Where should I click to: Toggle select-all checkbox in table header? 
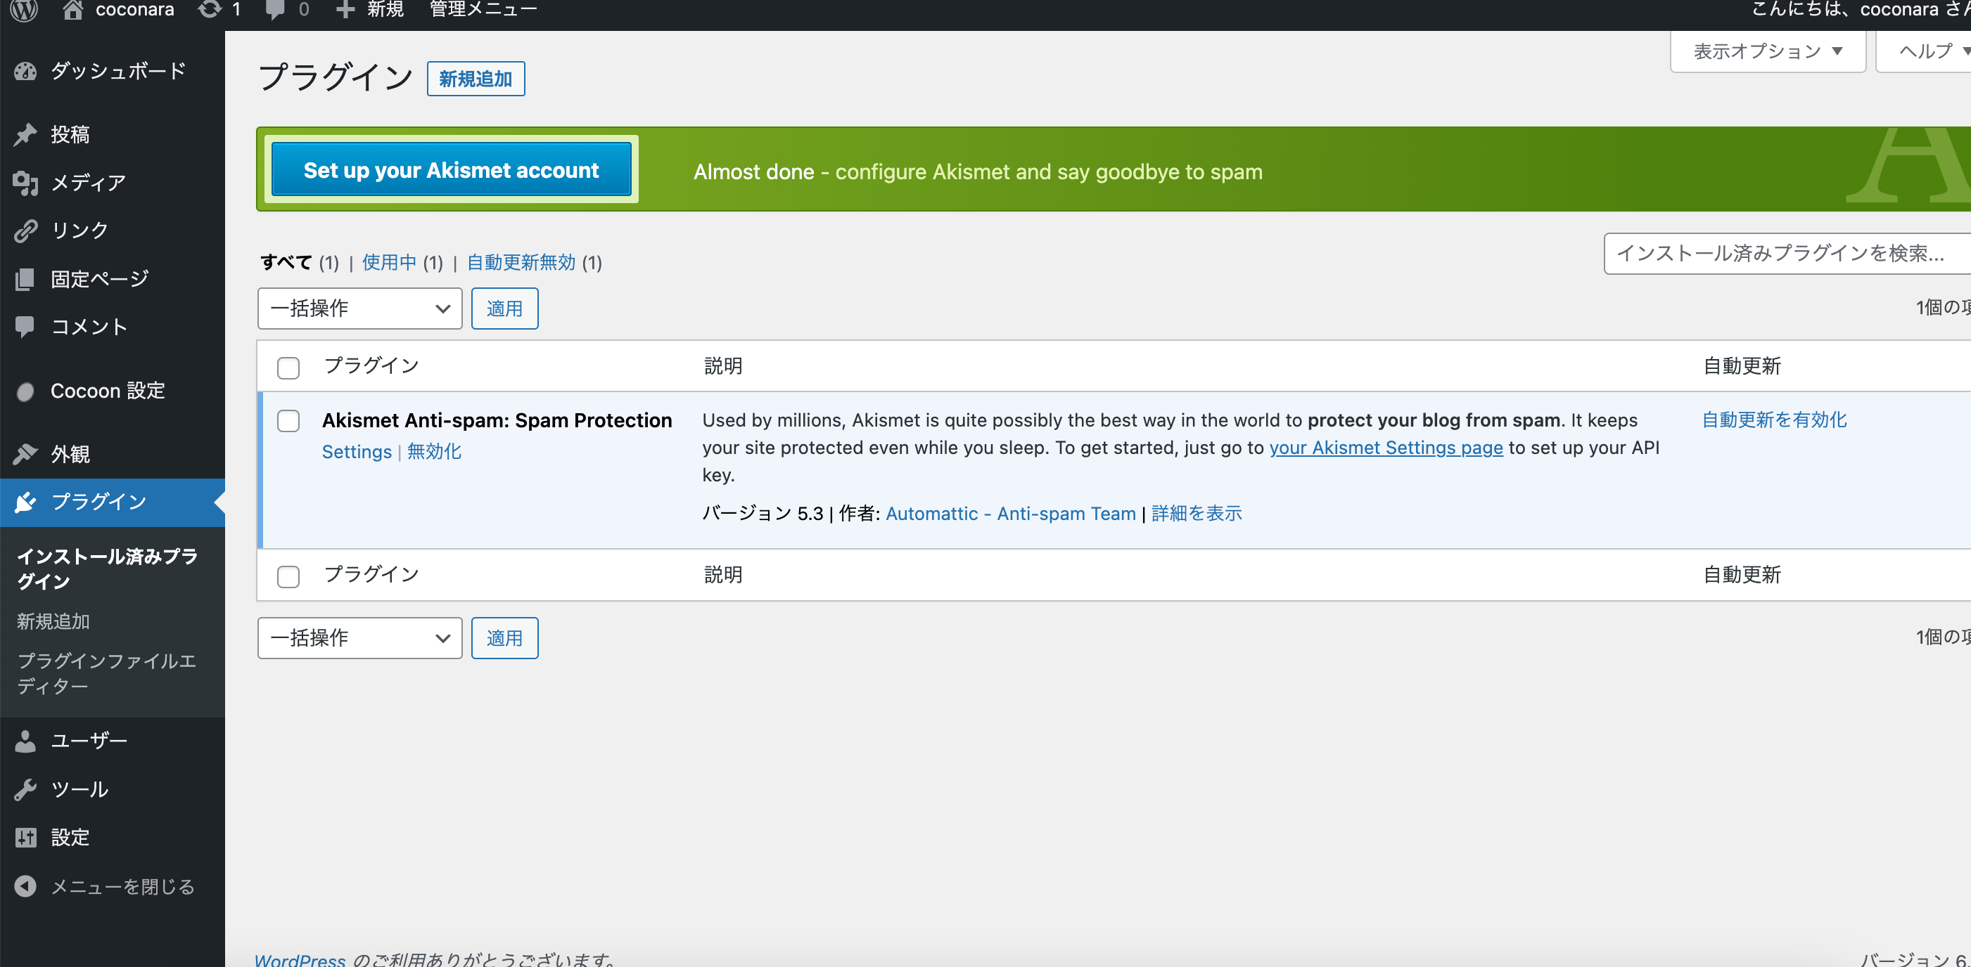tap(288, 368)
